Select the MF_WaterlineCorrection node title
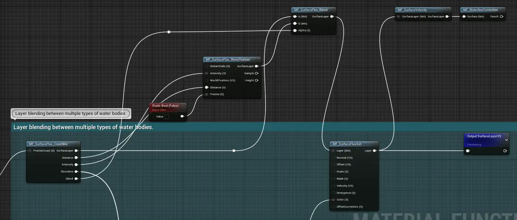Image resolution: width=517 pixels, height=220 pixels. tap(480, 10)
